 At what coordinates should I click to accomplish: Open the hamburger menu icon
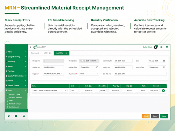tap(30, 47)
